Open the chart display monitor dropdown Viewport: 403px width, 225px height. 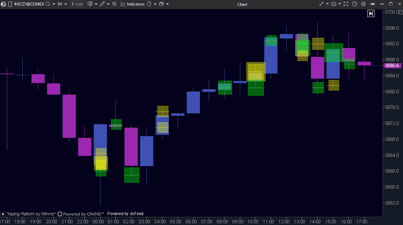[92, 4]
